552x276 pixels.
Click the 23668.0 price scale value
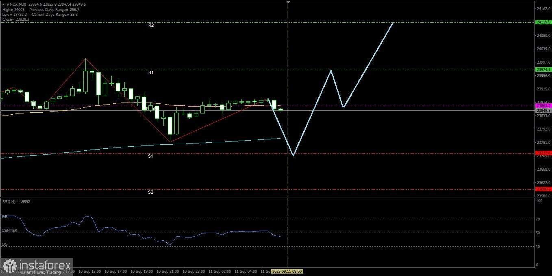click(543, 169)
